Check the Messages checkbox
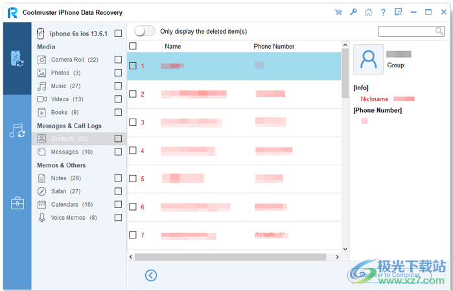 click(x=118, y=152)
